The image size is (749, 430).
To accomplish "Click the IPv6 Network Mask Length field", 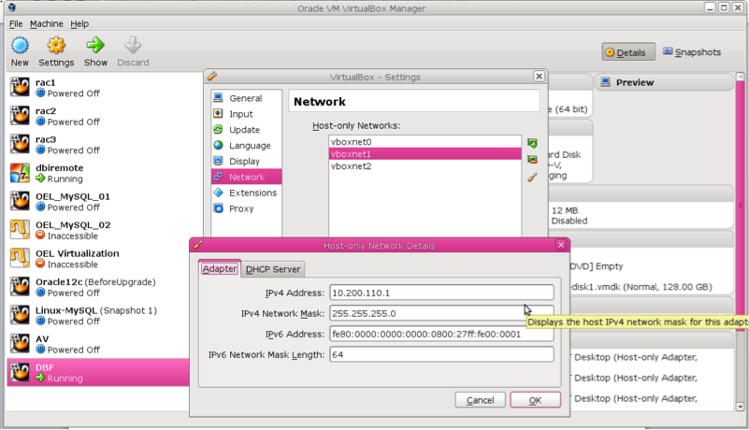I will [x=440, y=354].
